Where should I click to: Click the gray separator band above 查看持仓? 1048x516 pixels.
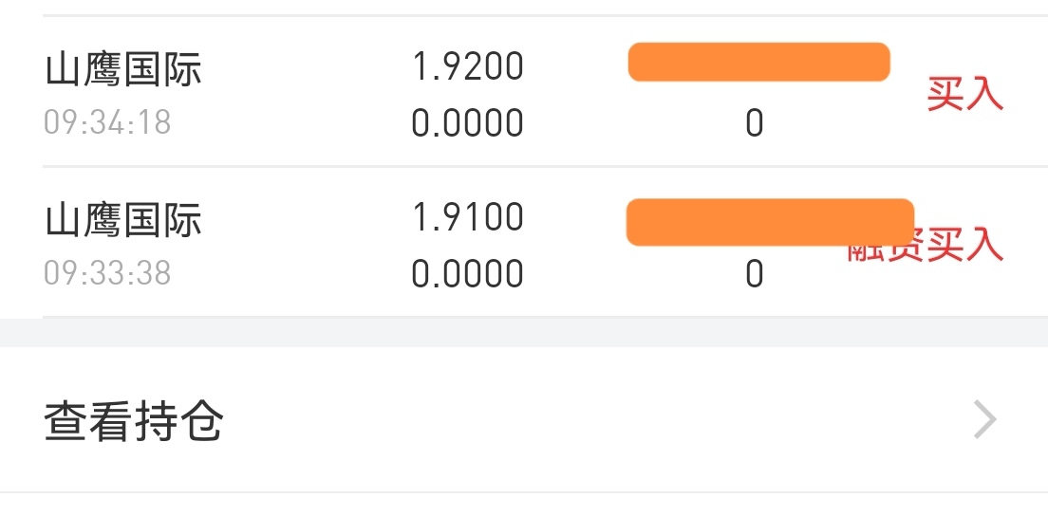[524, 332]
